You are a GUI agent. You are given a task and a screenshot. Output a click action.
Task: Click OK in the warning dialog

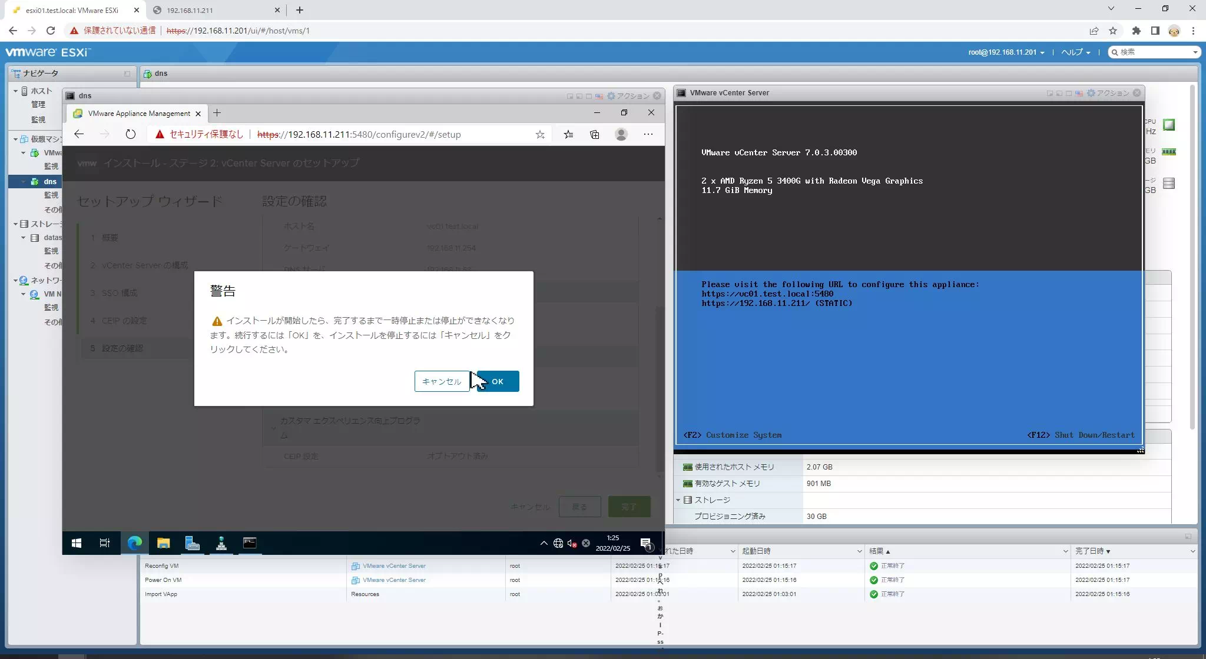coord(498,381)
